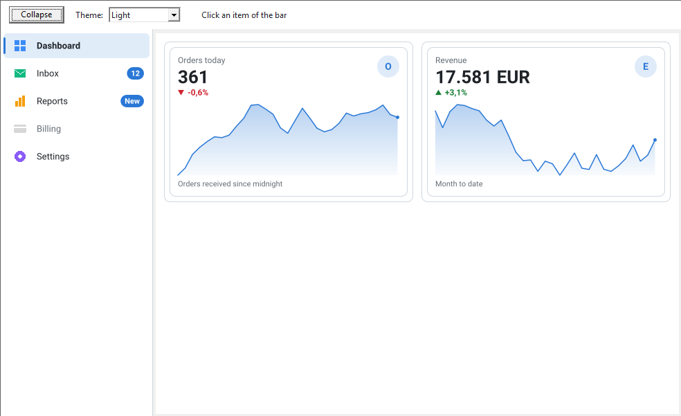
Task: Click the -0,6% change text
Action: coord(198,93)
